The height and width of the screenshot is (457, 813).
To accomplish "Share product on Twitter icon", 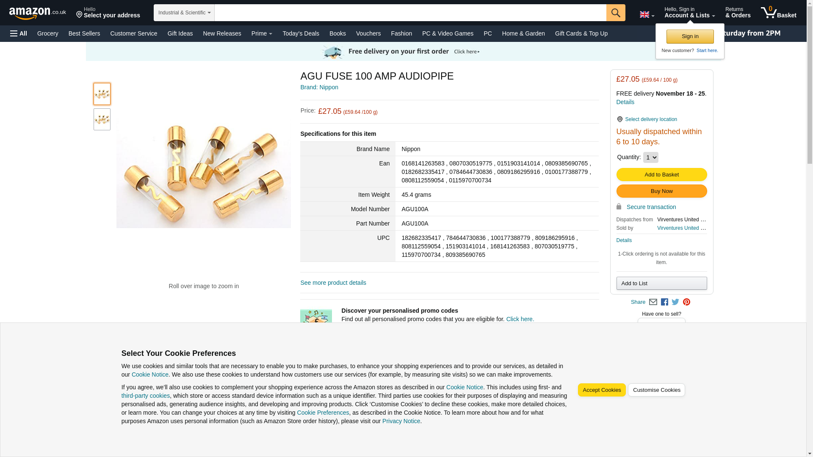I will click(675, 302).
